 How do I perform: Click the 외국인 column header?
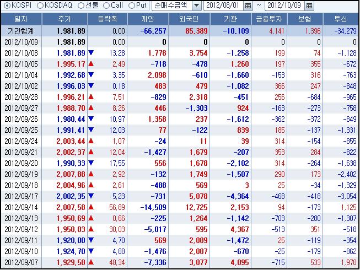click(189, 19)
